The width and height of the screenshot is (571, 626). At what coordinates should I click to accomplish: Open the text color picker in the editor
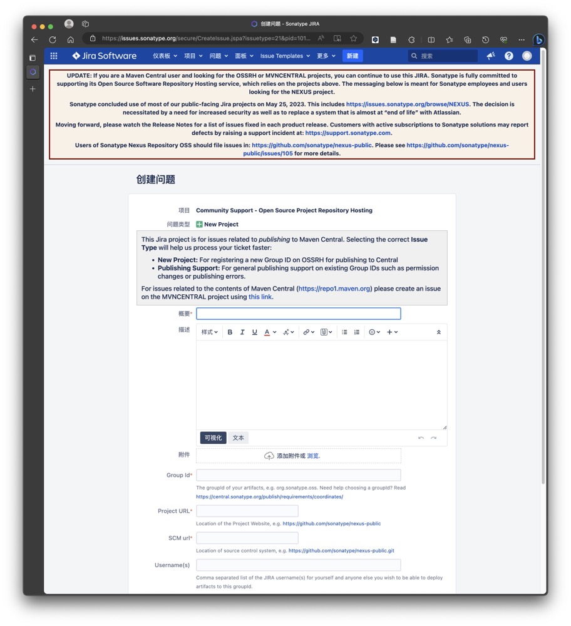(x=269, y=332)
